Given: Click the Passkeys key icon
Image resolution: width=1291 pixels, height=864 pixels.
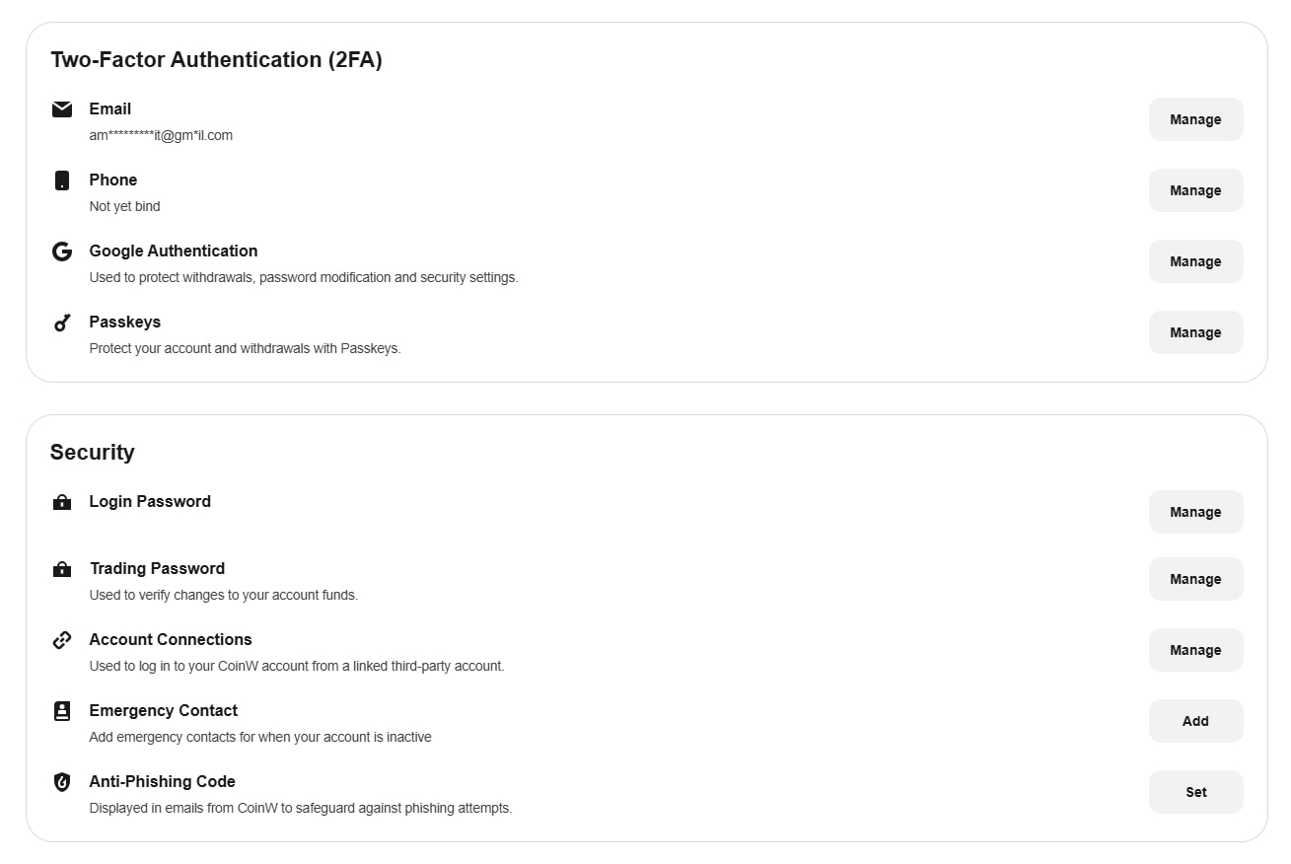Looking at the screenshot, I should [62, 323].
